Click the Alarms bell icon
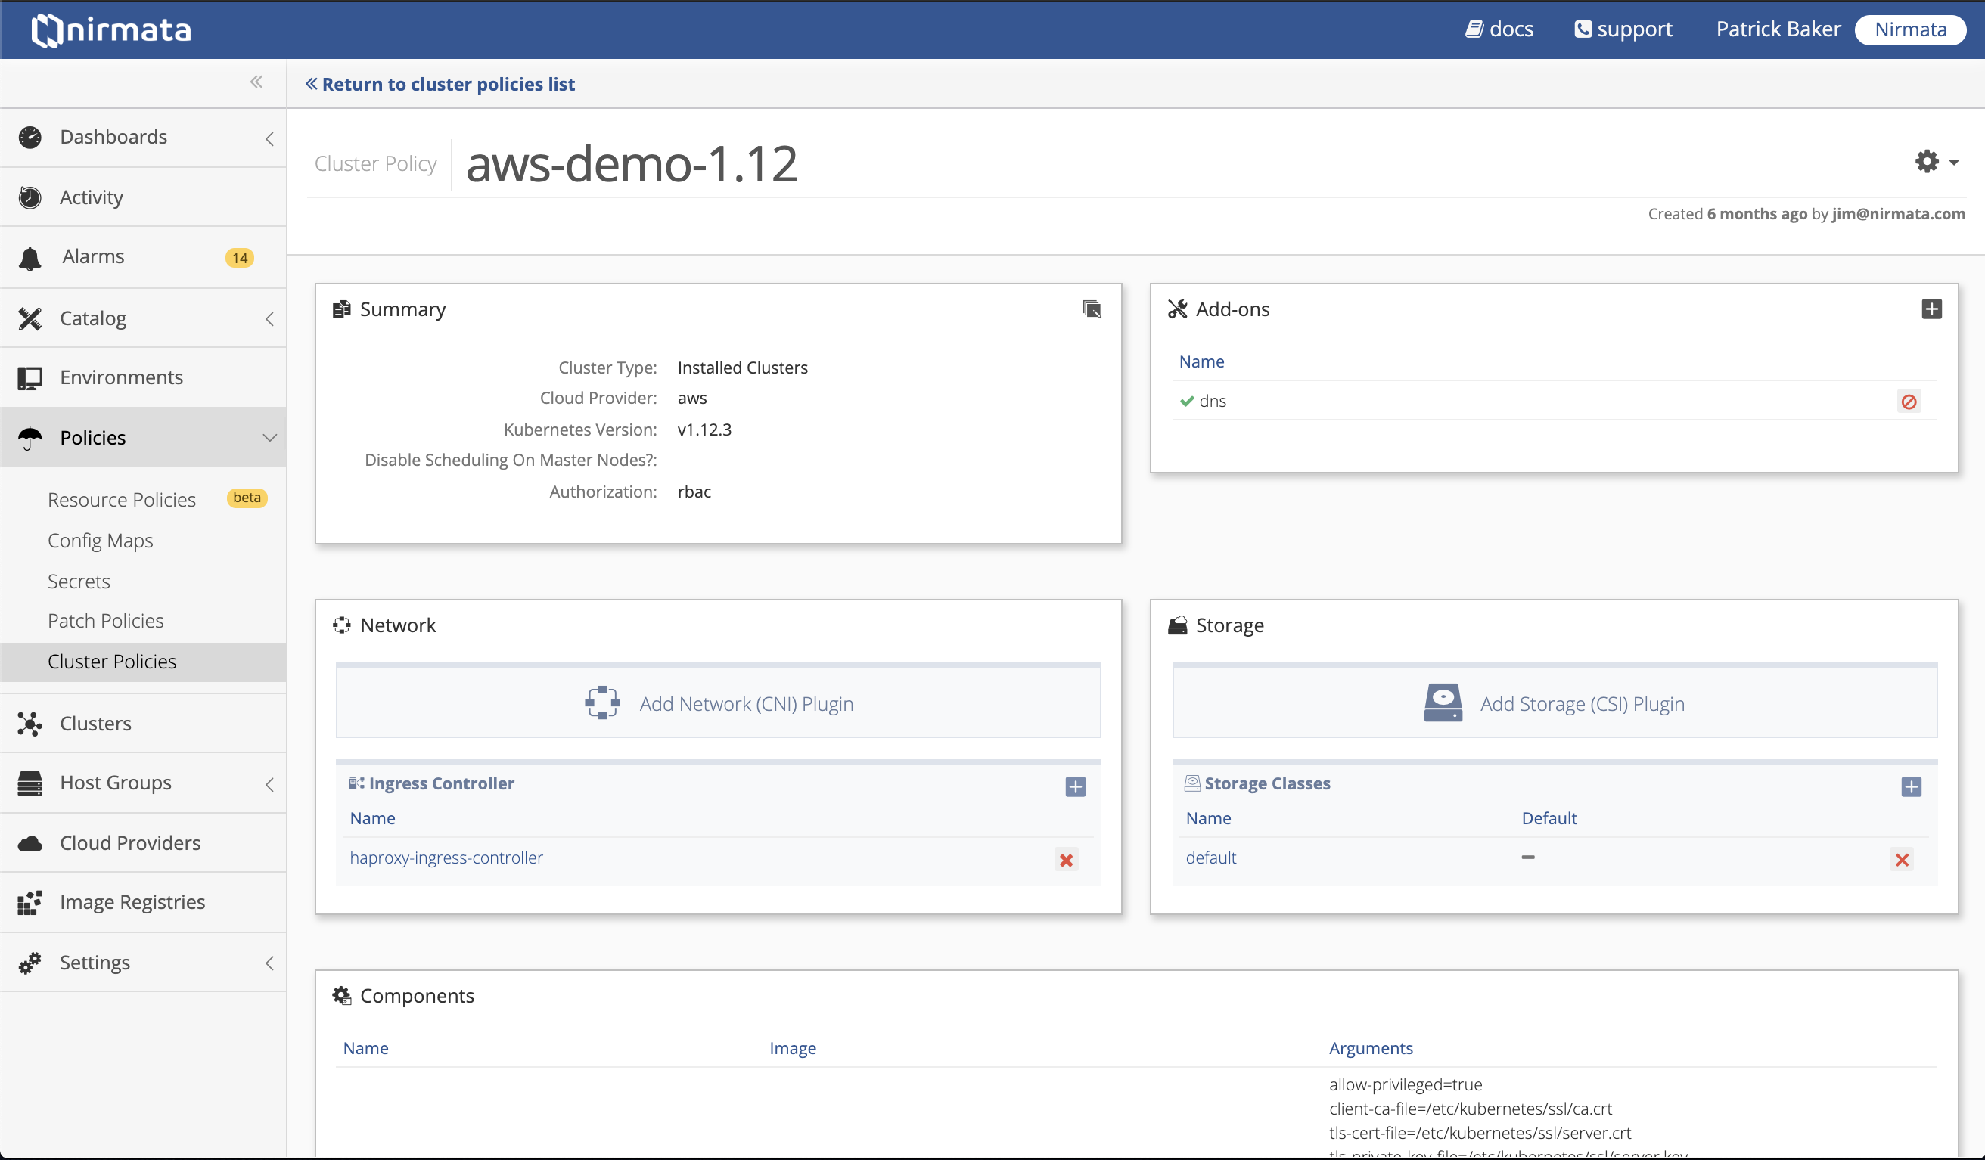The width and height of the screenshot is (1985, 1160). tap(30, 258)
